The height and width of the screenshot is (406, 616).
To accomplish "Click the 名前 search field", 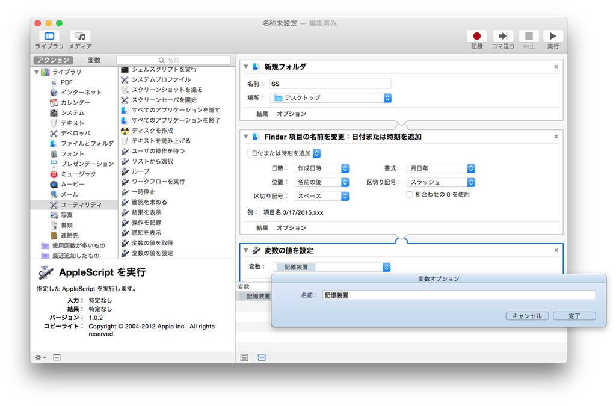I will [173, 60].
